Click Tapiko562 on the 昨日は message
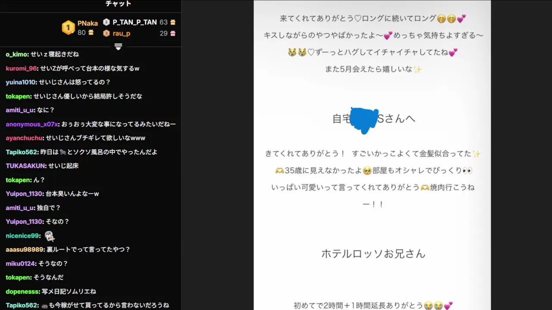This screenshot has height=310, width=552. click(x=22, y=152)
